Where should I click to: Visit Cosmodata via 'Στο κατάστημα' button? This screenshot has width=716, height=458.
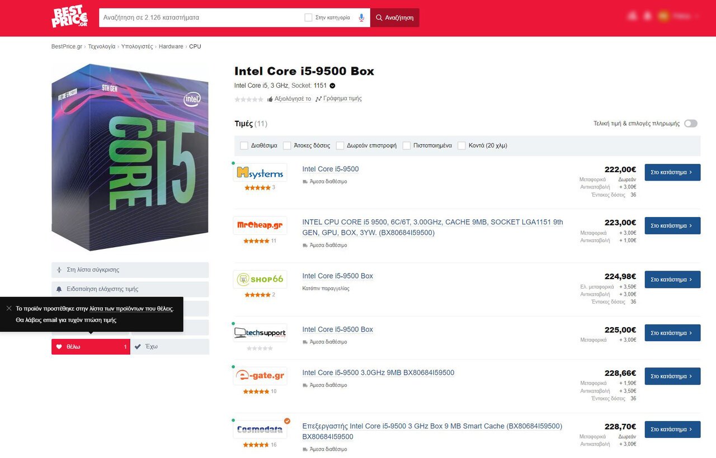pos(672,429)
